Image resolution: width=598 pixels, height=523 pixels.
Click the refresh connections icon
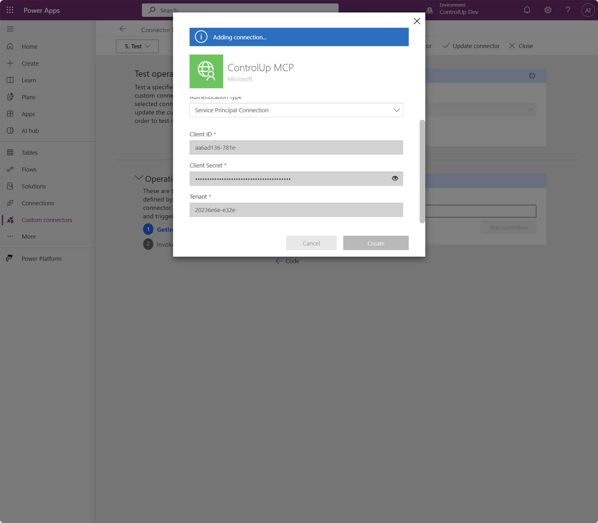pyautogui.click(x=532, y=76)
